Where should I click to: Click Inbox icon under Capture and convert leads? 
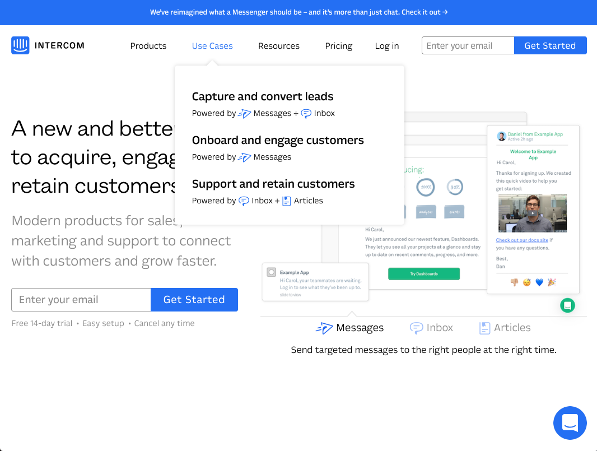[306, 114]
